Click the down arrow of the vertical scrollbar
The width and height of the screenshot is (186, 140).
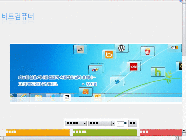(184, 134)
